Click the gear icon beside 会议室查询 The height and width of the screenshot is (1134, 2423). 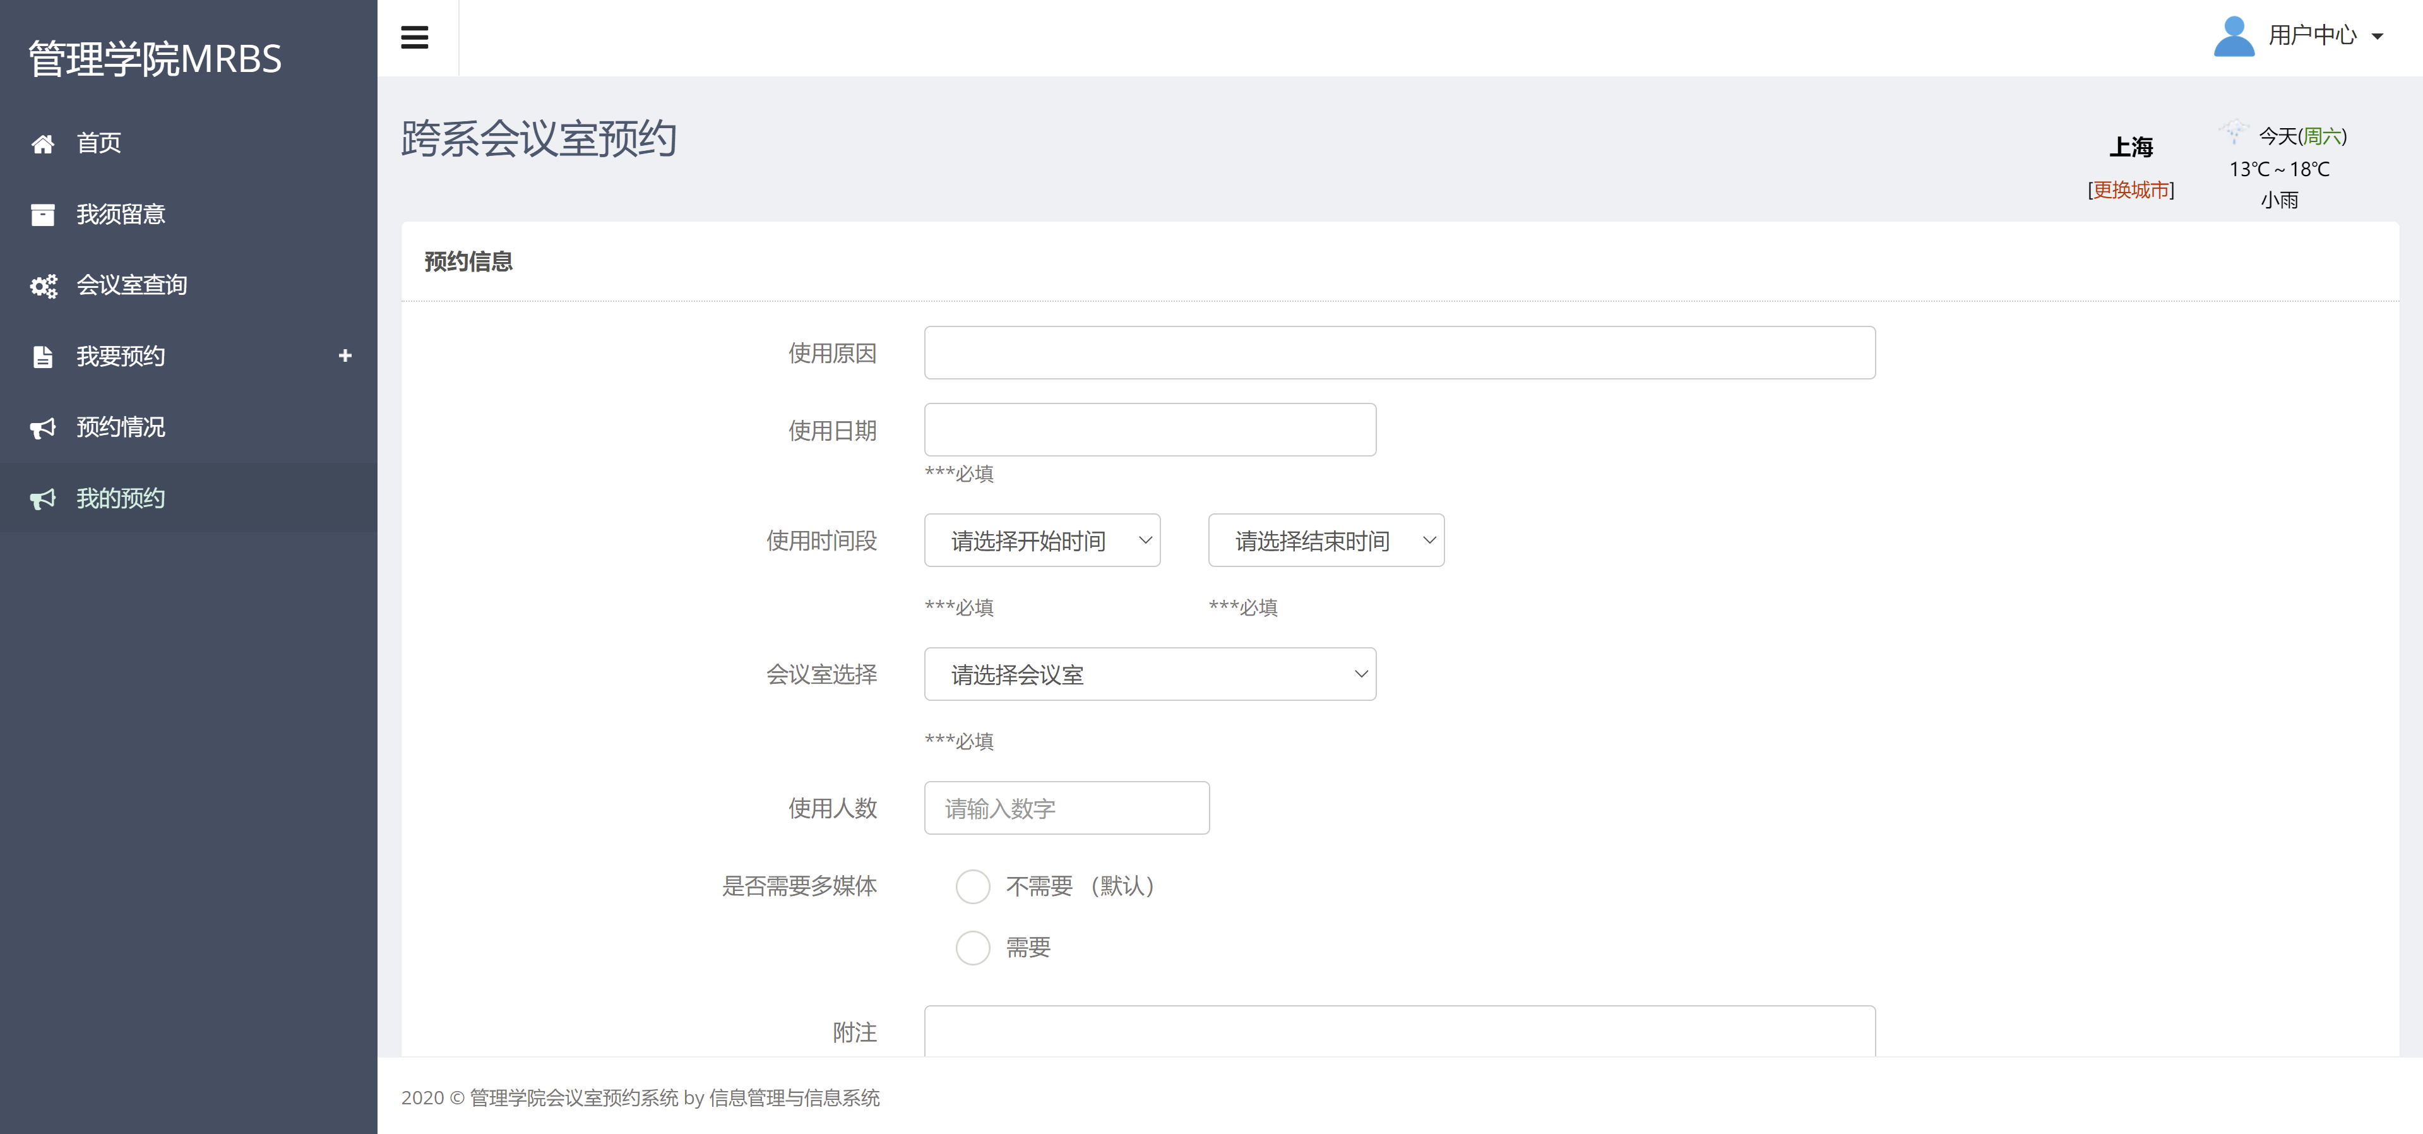(44, 285)
